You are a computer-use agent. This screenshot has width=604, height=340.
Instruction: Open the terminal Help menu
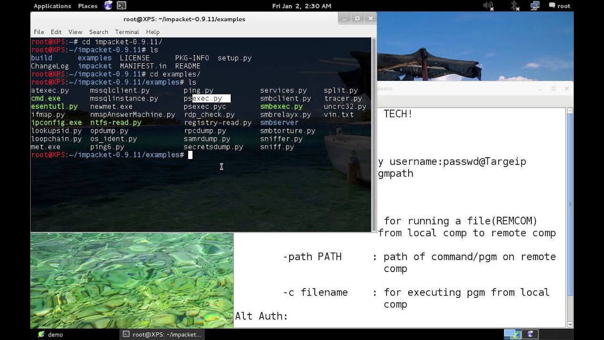(x=152, y=32)
